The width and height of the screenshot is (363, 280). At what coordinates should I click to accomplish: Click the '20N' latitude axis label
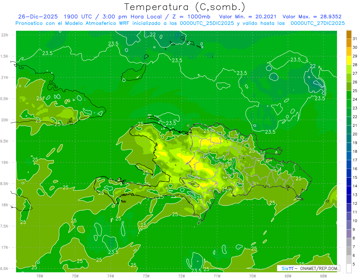click(5, 120)
